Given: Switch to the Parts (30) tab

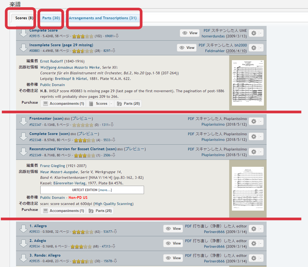Looking at the screenshot, I should click(51, 18).
